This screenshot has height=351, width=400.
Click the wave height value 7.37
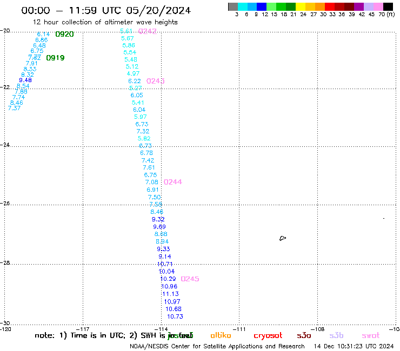click(14, 108)
